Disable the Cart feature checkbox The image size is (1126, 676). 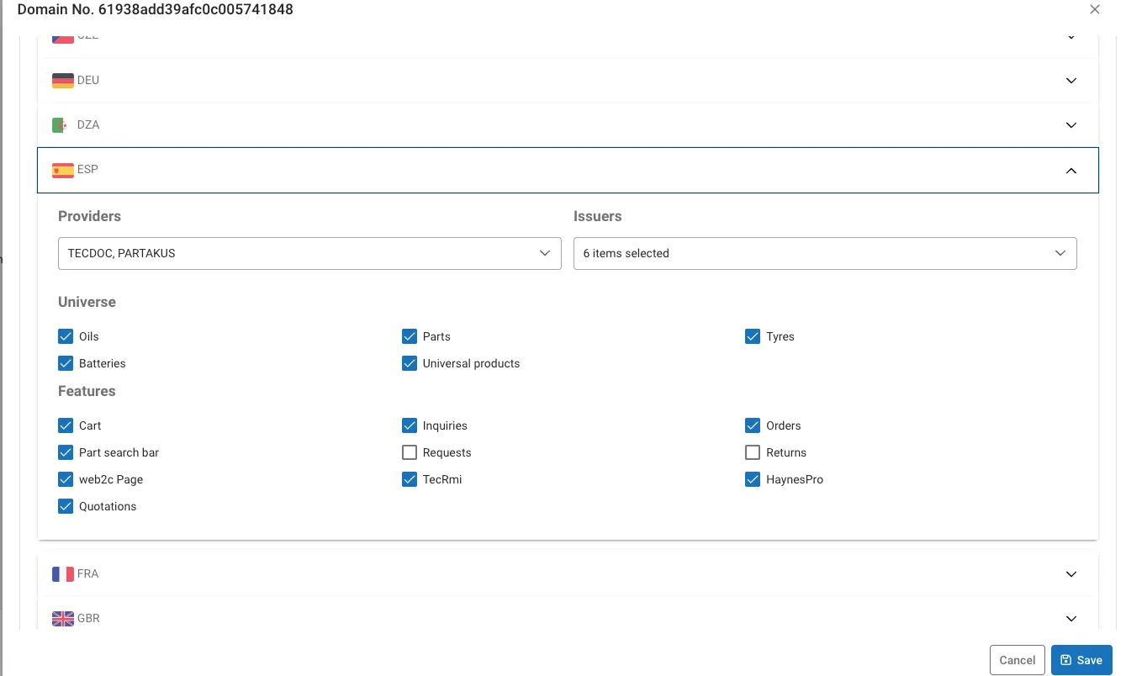pos(66,425)
